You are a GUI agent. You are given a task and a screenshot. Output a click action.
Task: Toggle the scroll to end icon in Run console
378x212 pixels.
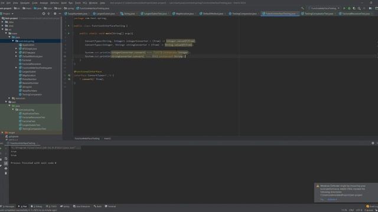pyautogui.click(x=6, y=164)
